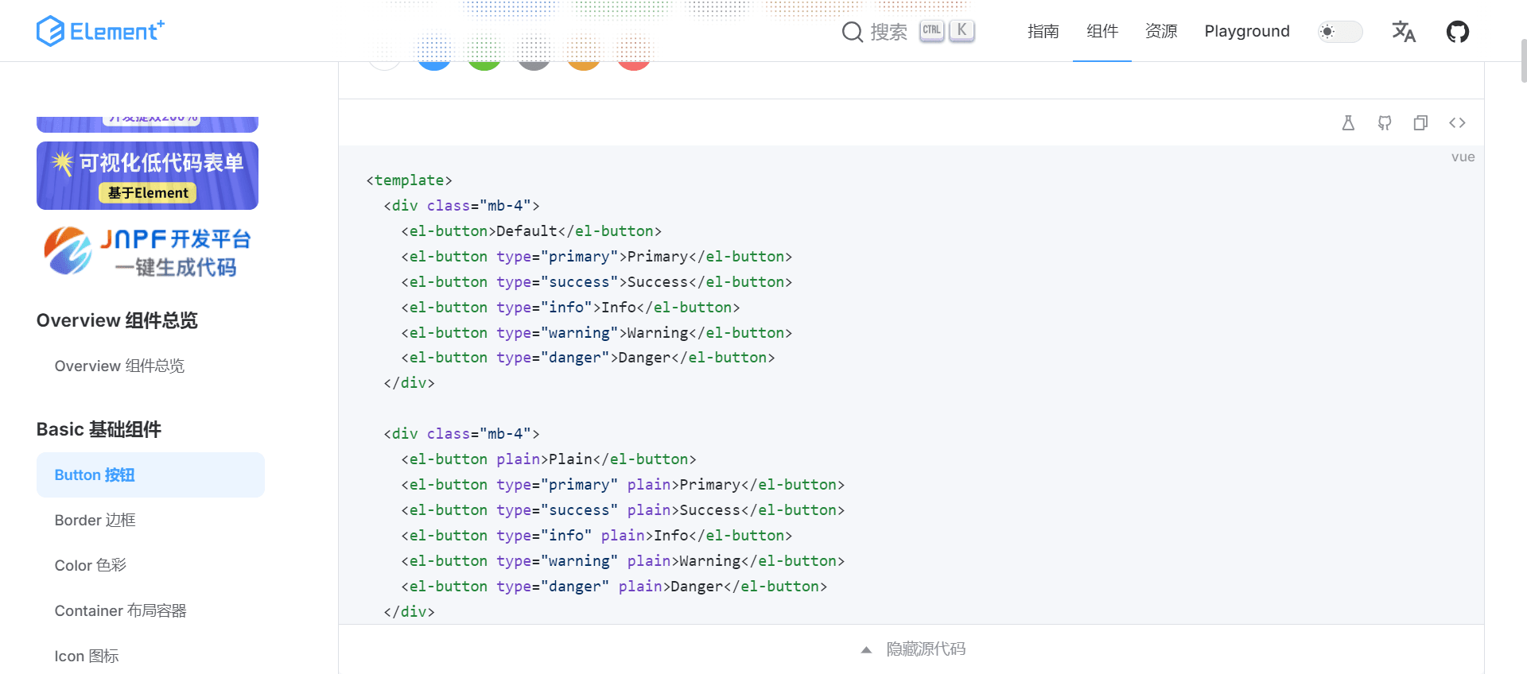The height and width of the screenshot is (674, 1527).
Task: Copy the source code icon
Action: (1420, 122)
